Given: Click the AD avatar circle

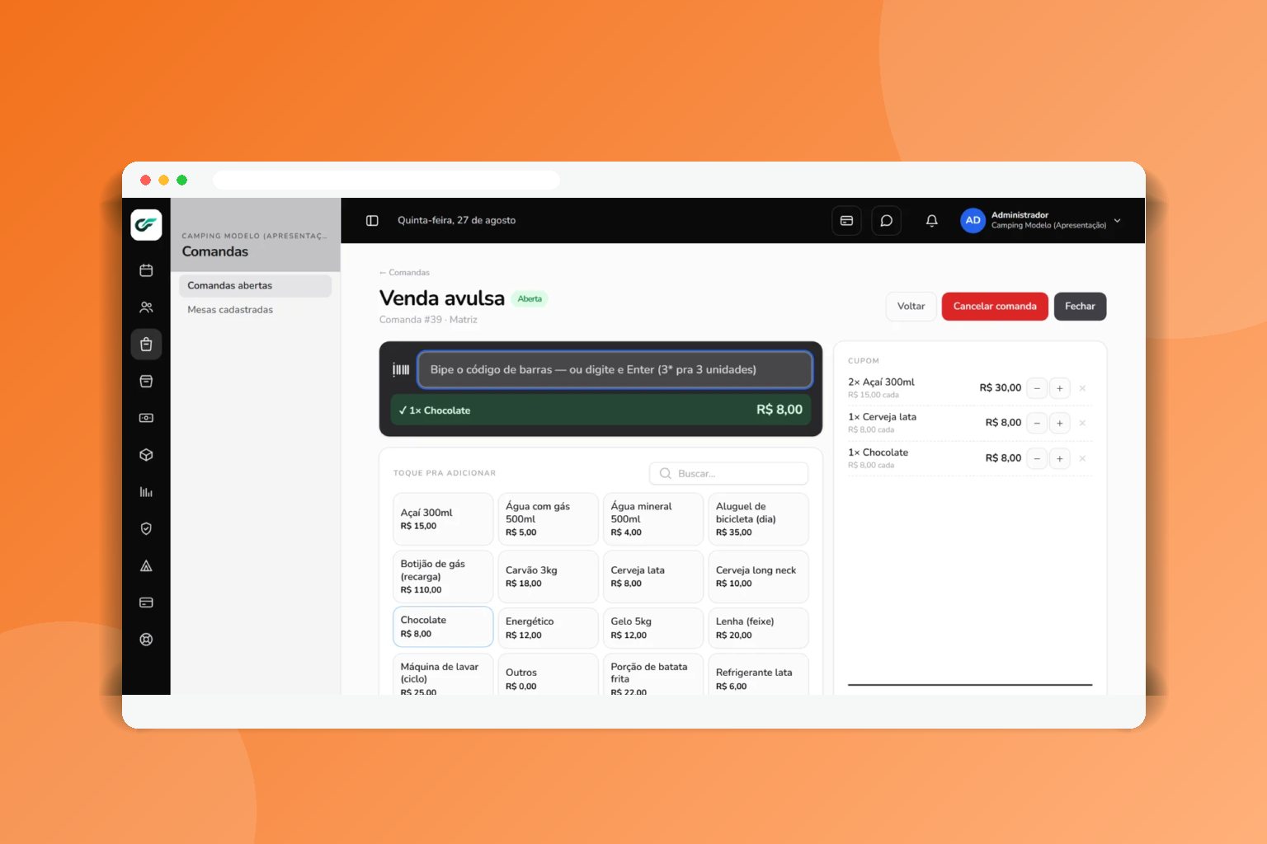Looking at the screenshot, I should click(973, 220).
